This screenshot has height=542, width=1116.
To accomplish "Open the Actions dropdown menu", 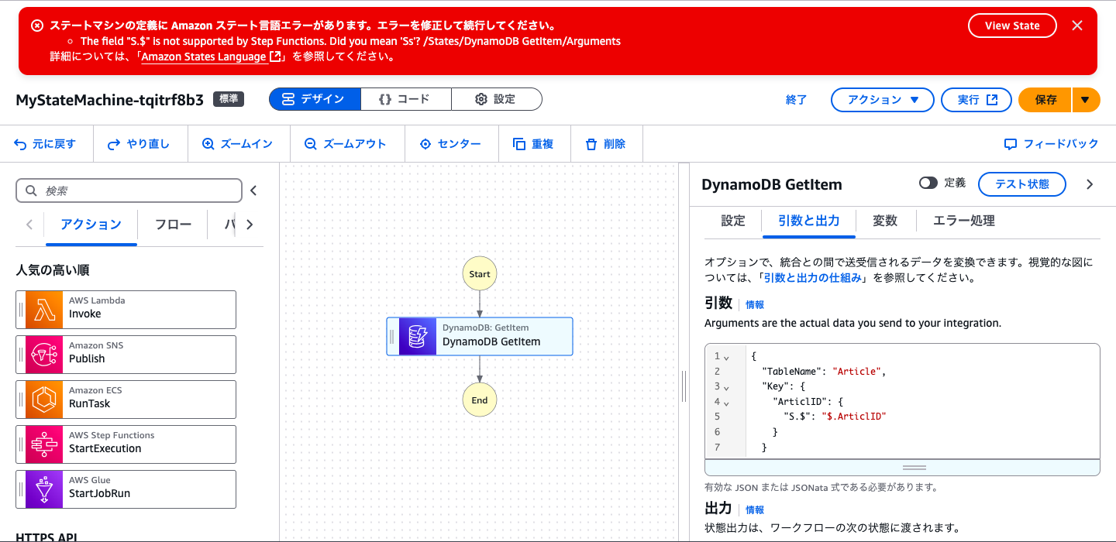I will [x=882, y=100].
